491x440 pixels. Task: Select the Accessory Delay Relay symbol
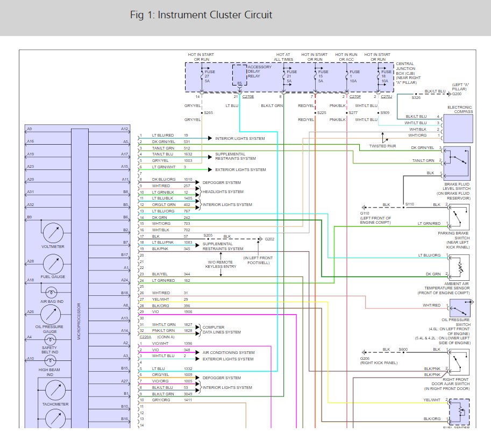[x=239, y=76]
